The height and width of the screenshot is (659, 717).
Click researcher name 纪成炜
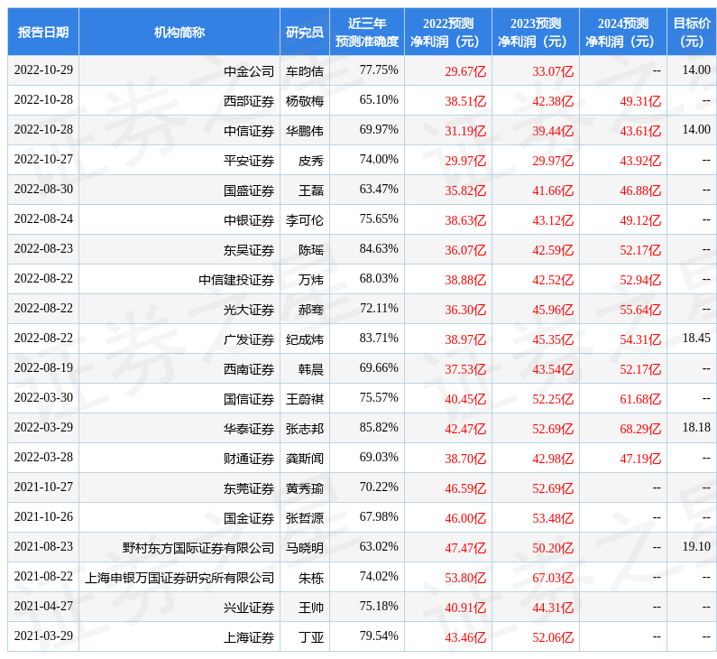305,339
